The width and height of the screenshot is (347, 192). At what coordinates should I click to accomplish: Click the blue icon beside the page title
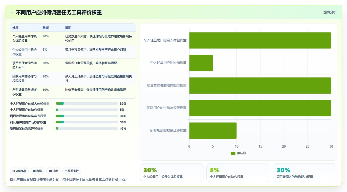click(12, 13)
